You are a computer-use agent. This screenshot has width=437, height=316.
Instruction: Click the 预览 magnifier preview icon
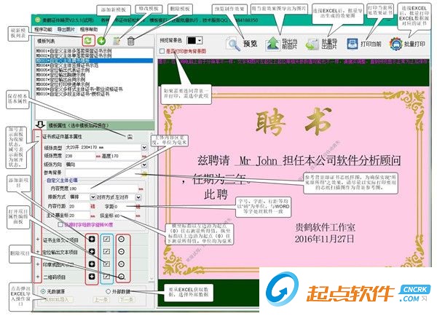[x=233, y=44]
